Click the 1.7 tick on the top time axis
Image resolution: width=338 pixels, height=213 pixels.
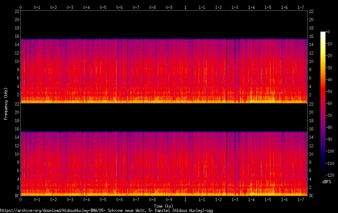[301, 7]
